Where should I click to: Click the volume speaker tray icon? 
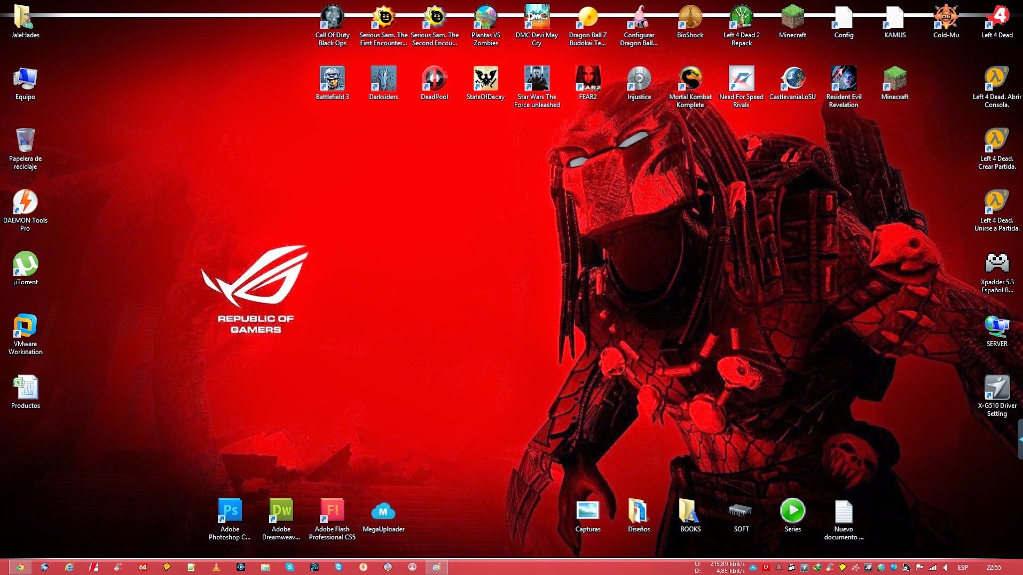(946, 568)
